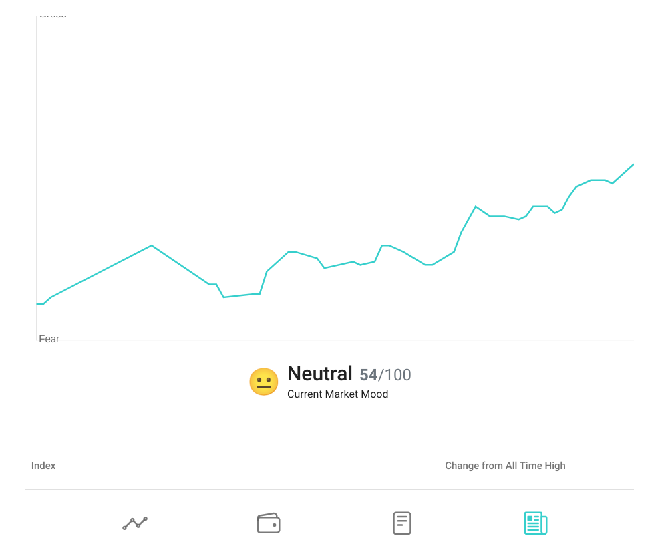This screenshot has width=664, height=542.
Task: Click the Change from All Time High header
Action: (505, 466)
